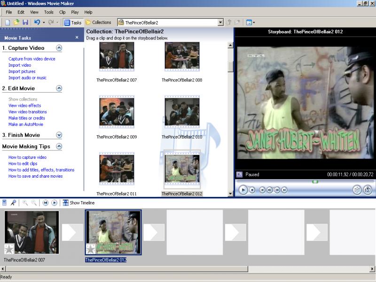Step to the next frame
Image resolution: width=376 pixels, height=282 pixels.
click(x=277, y=190)
